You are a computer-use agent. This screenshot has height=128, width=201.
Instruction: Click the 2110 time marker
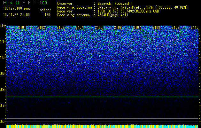coord(195,28)
